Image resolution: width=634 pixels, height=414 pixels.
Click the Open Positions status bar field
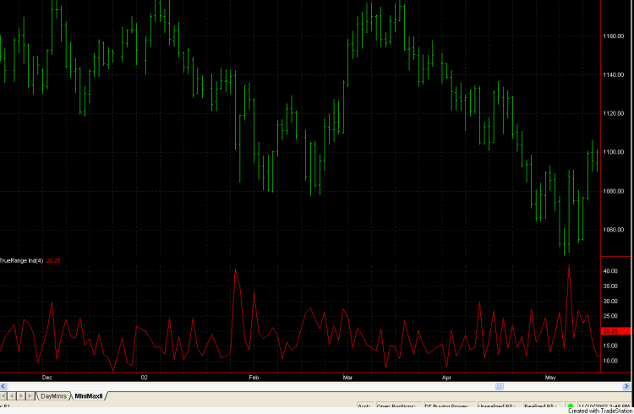[x=398, y=406]
